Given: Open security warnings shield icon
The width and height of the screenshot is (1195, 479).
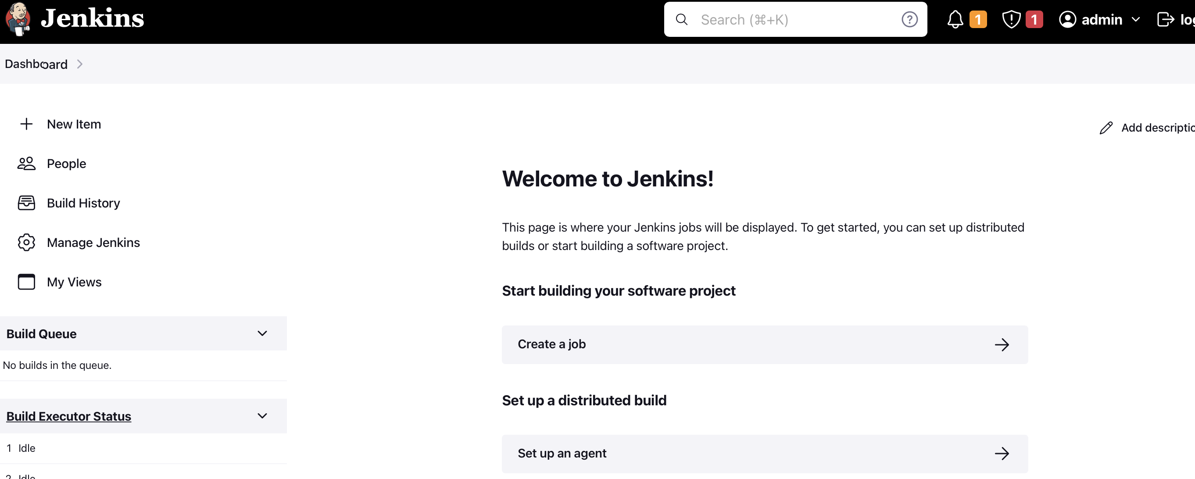Looking at the screenshot, I should pos(1011,19).
